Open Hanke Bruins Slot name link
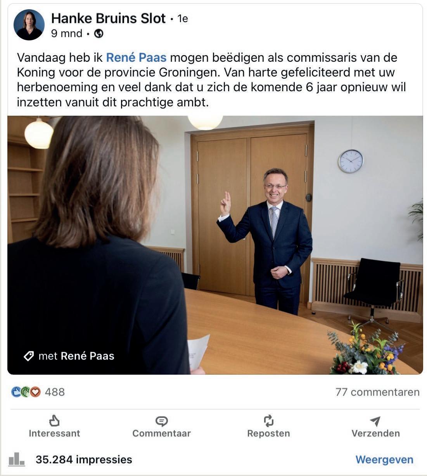Viewport: 427px width, 476px height. point(109,18)
